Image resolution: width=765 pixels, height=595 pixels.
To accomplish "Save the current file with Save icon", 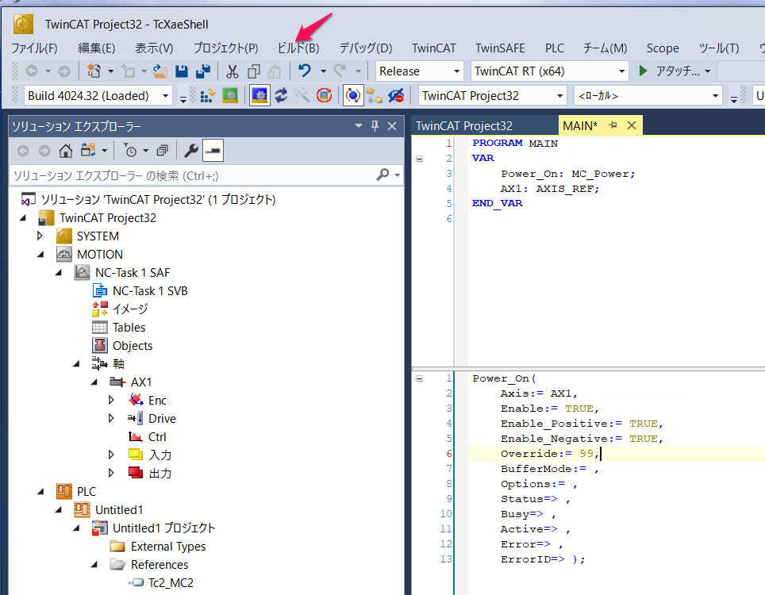I will [182, 71].
